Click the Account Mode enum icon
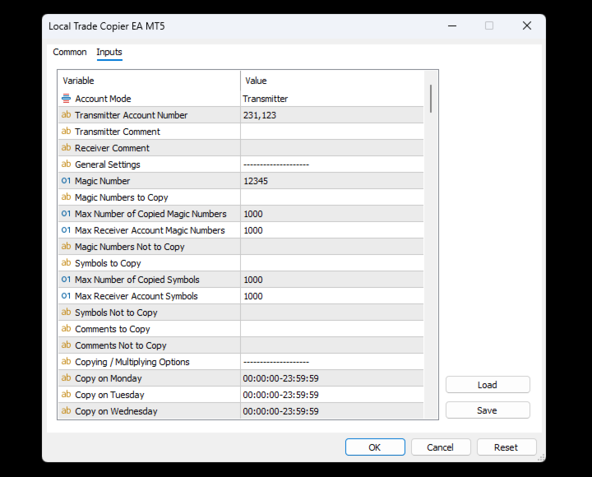592x477 pixels. (66, 99)
